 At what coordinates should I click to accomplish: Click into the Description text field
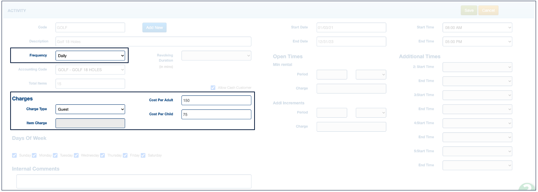click(153, 42)
